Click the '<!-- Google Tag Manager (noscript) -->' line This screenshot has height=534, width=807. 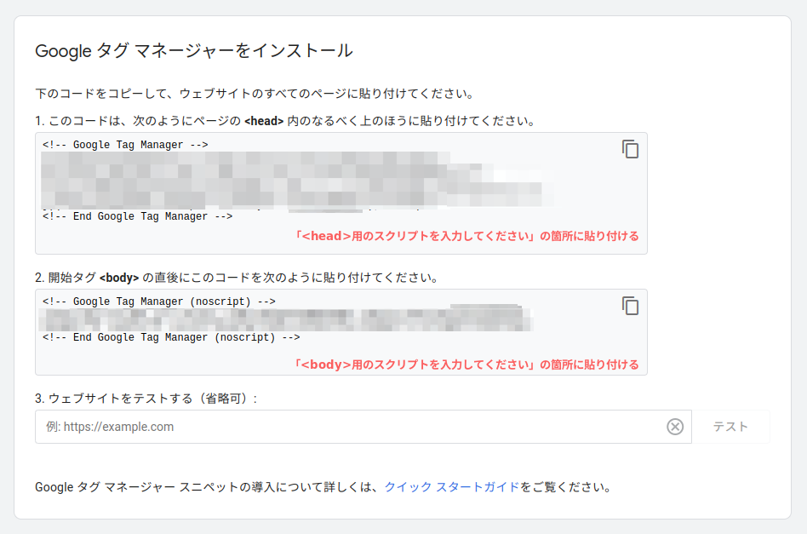point(159,301)
